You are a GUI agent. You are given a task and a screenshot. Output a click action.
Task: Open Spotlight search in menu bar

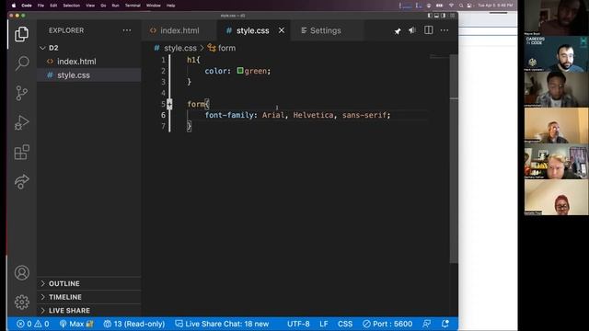click(x=461, y=6)
